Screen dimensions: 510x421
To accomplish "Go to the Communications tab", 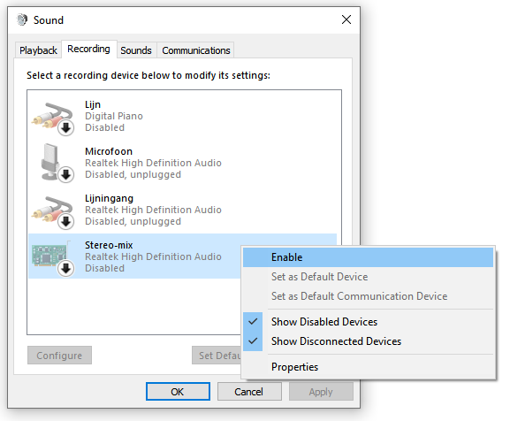I will tap(196, 50).
